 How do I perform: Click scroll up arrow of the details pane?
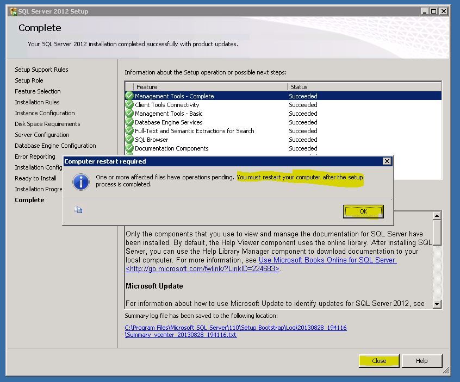[437, 216]
